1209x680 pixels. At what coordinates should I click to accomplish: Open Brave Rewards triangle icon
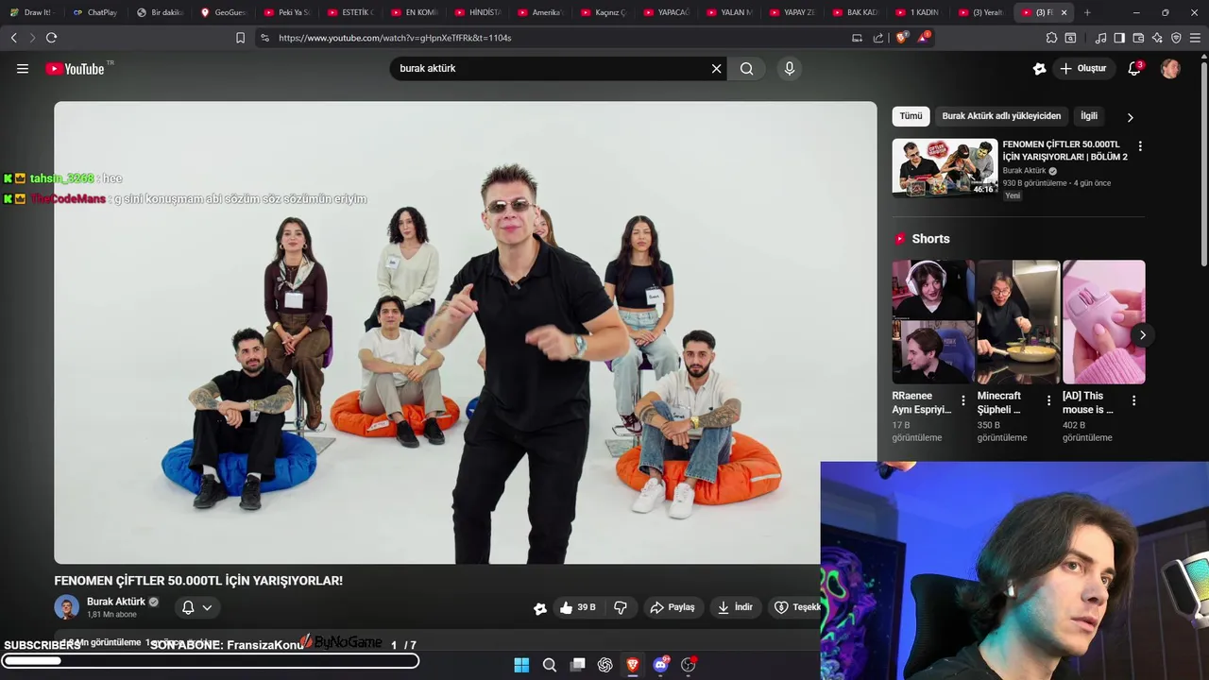[924, 38]
